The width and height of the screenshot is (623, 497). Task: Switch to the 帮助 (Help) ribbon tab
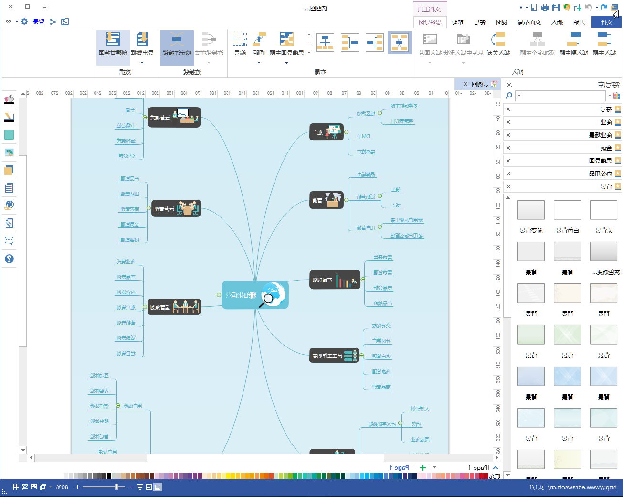click(x=458, y=22)
